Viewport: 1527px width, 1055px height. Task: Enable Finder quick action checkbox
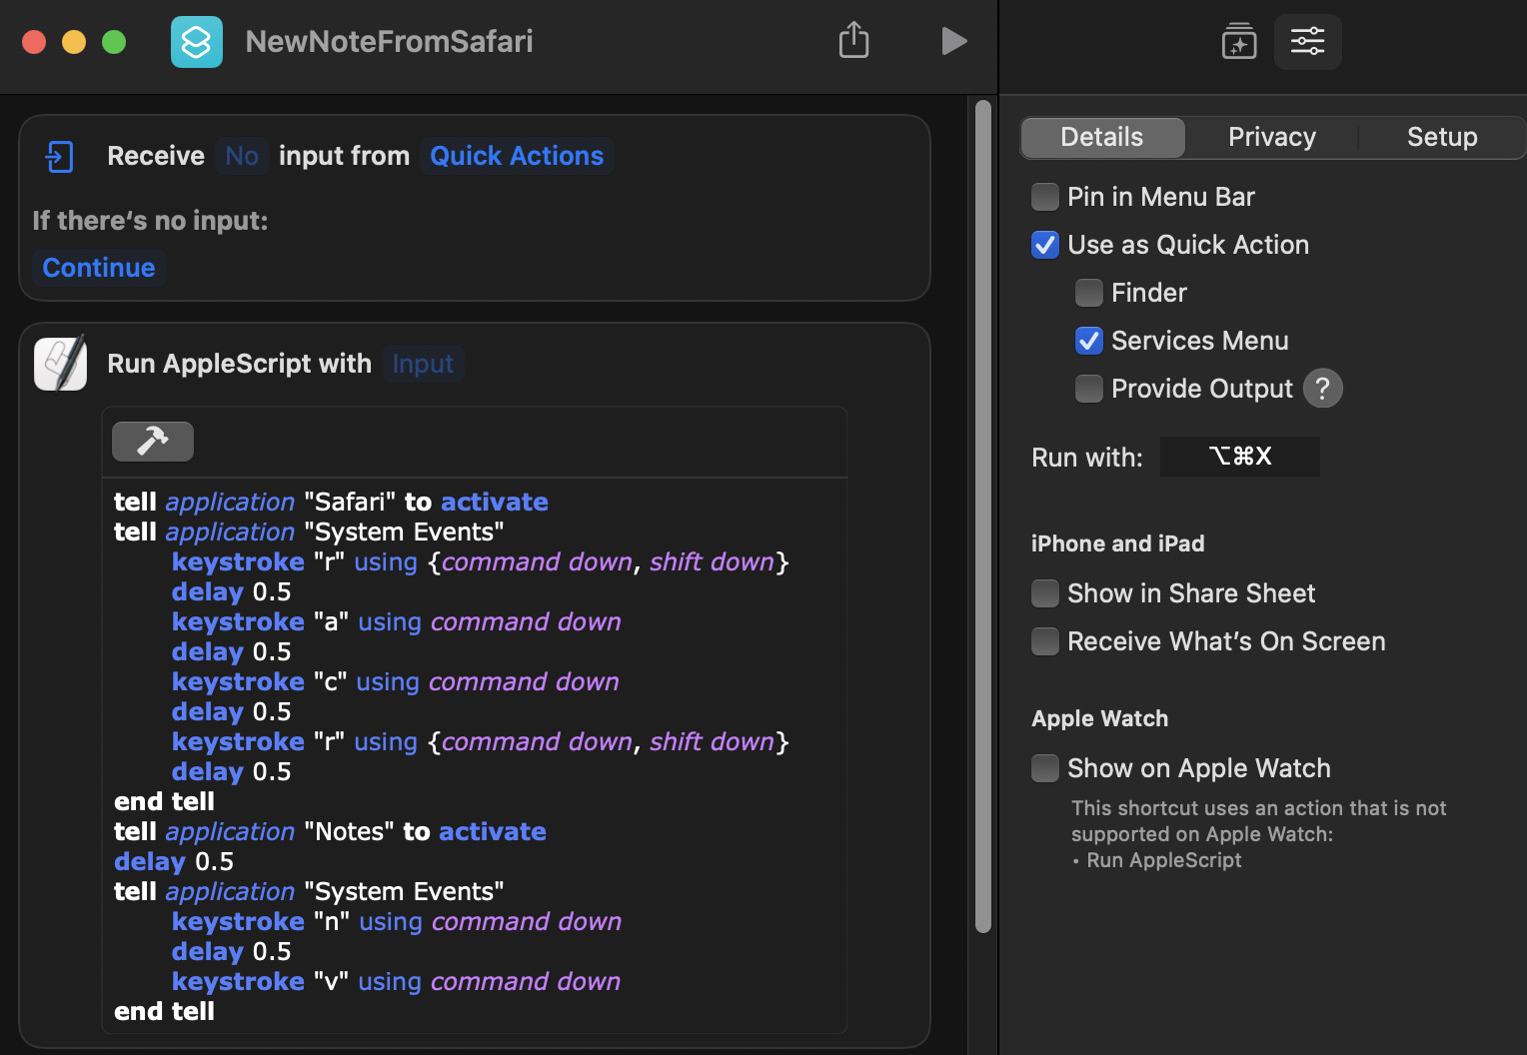coord(1089,293)
